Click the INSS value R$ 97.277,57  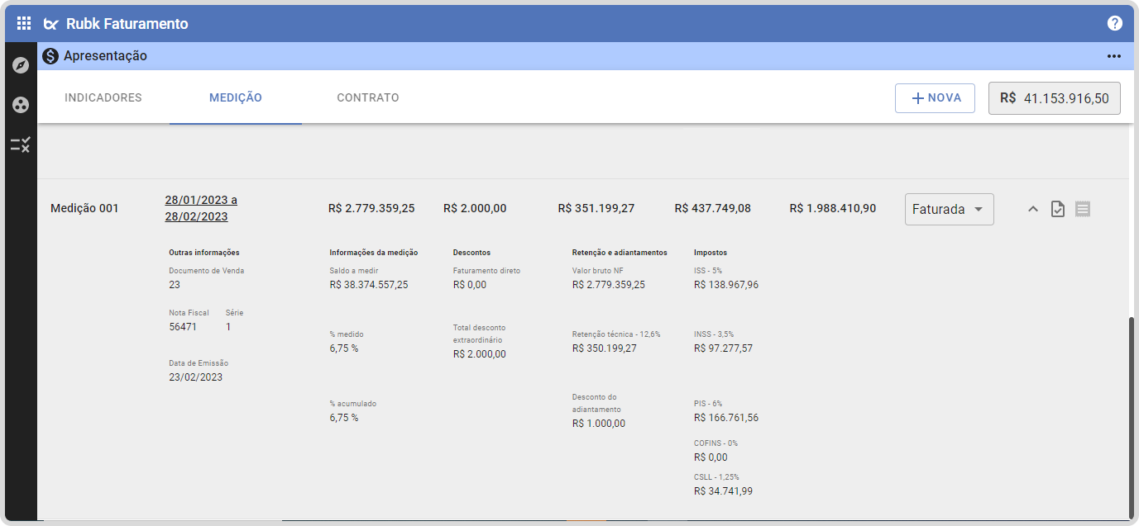point(724,348)
